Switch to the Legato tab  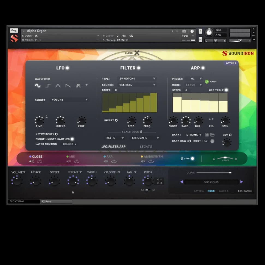146,147
